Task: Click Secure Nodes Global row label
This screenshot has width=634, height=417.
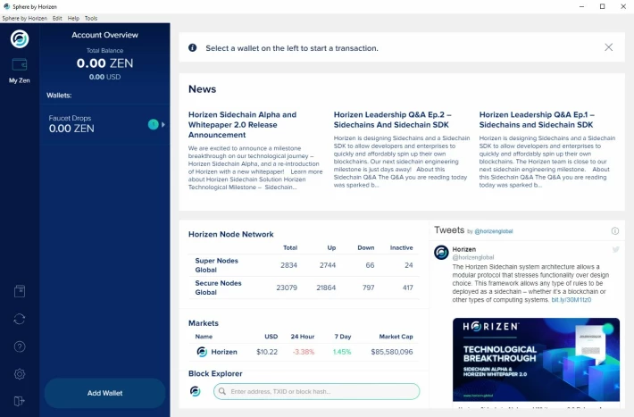Action: (218, 288)
